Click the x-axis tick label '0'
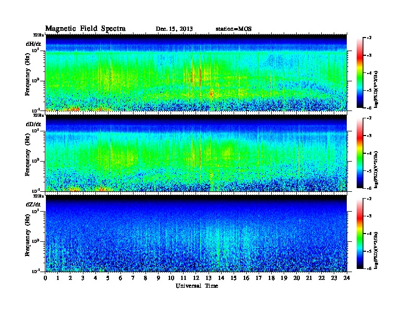This screenshot has height=319, width=413. (x=45, y=278)
